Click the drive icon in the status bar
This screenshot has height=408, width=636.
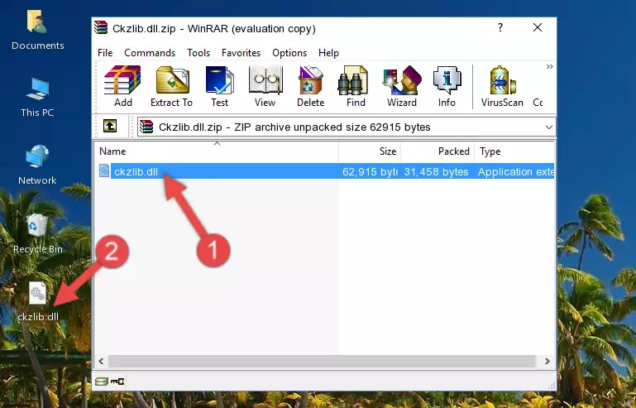click(102, 382)
